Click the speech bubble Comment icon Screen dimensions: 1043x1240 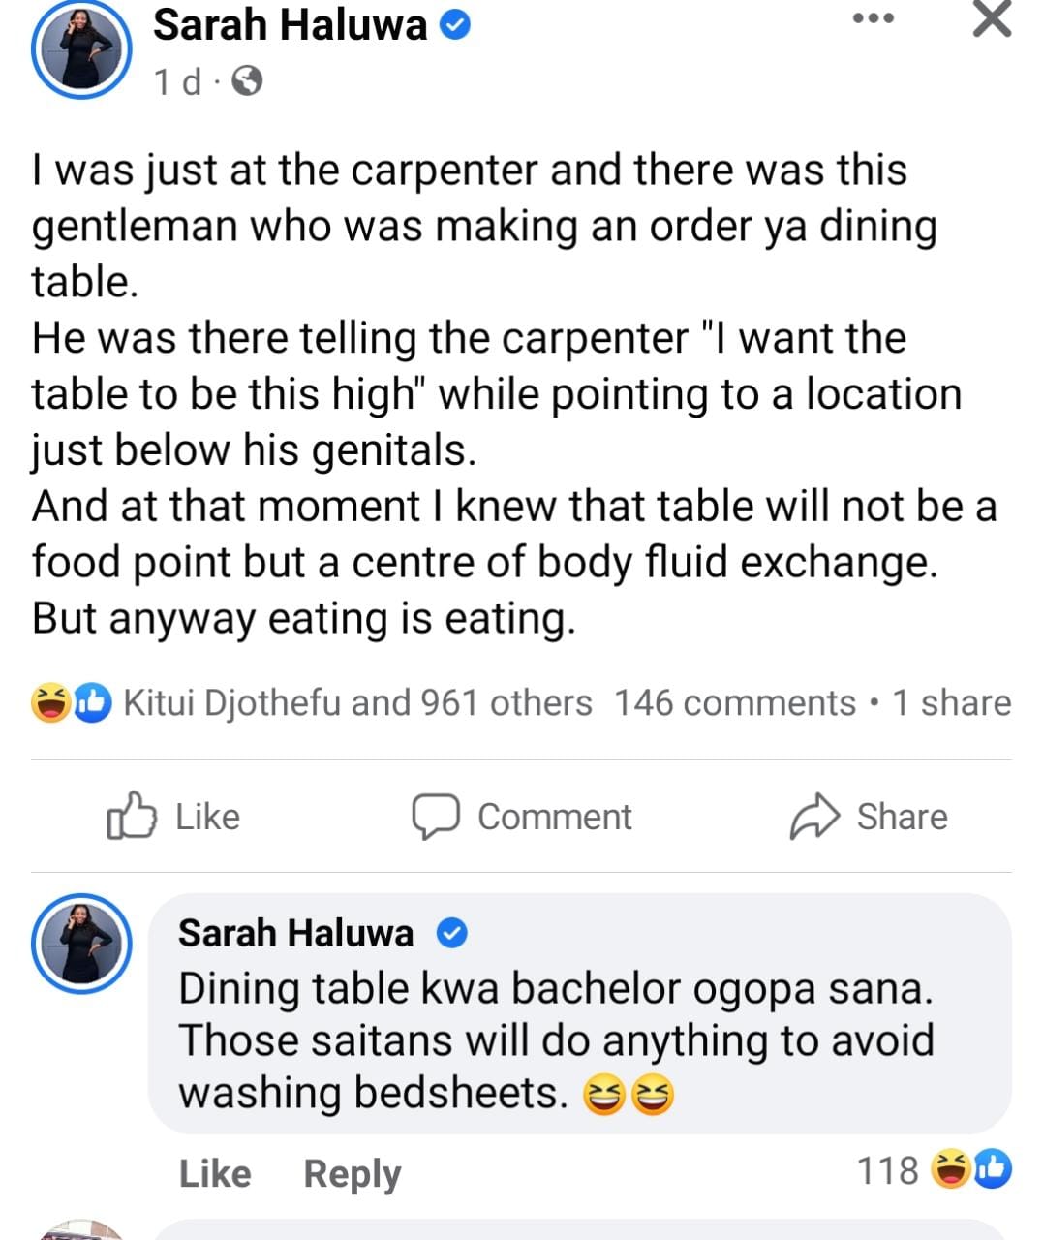(x=436, y=816)
